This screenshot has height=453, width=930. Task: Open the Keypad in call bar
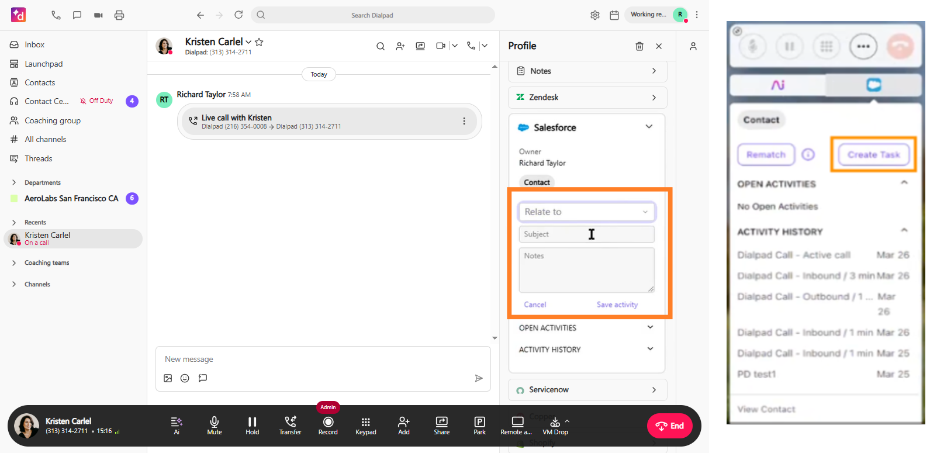(366, 426)
